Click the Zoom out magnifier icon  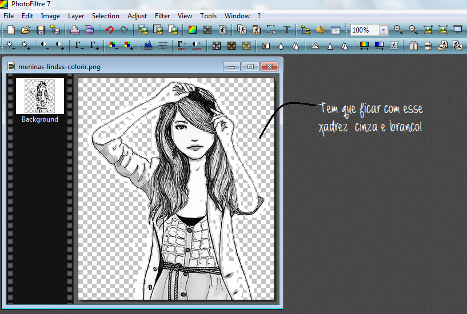pos(413,30)
